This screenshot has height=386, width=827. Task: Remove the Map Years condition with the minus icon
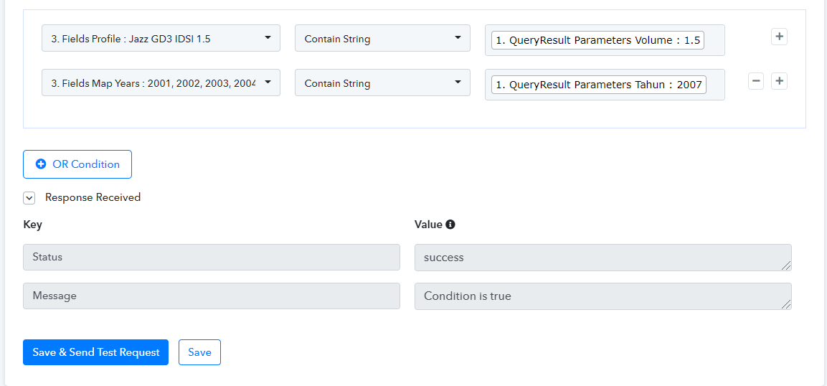756,81
